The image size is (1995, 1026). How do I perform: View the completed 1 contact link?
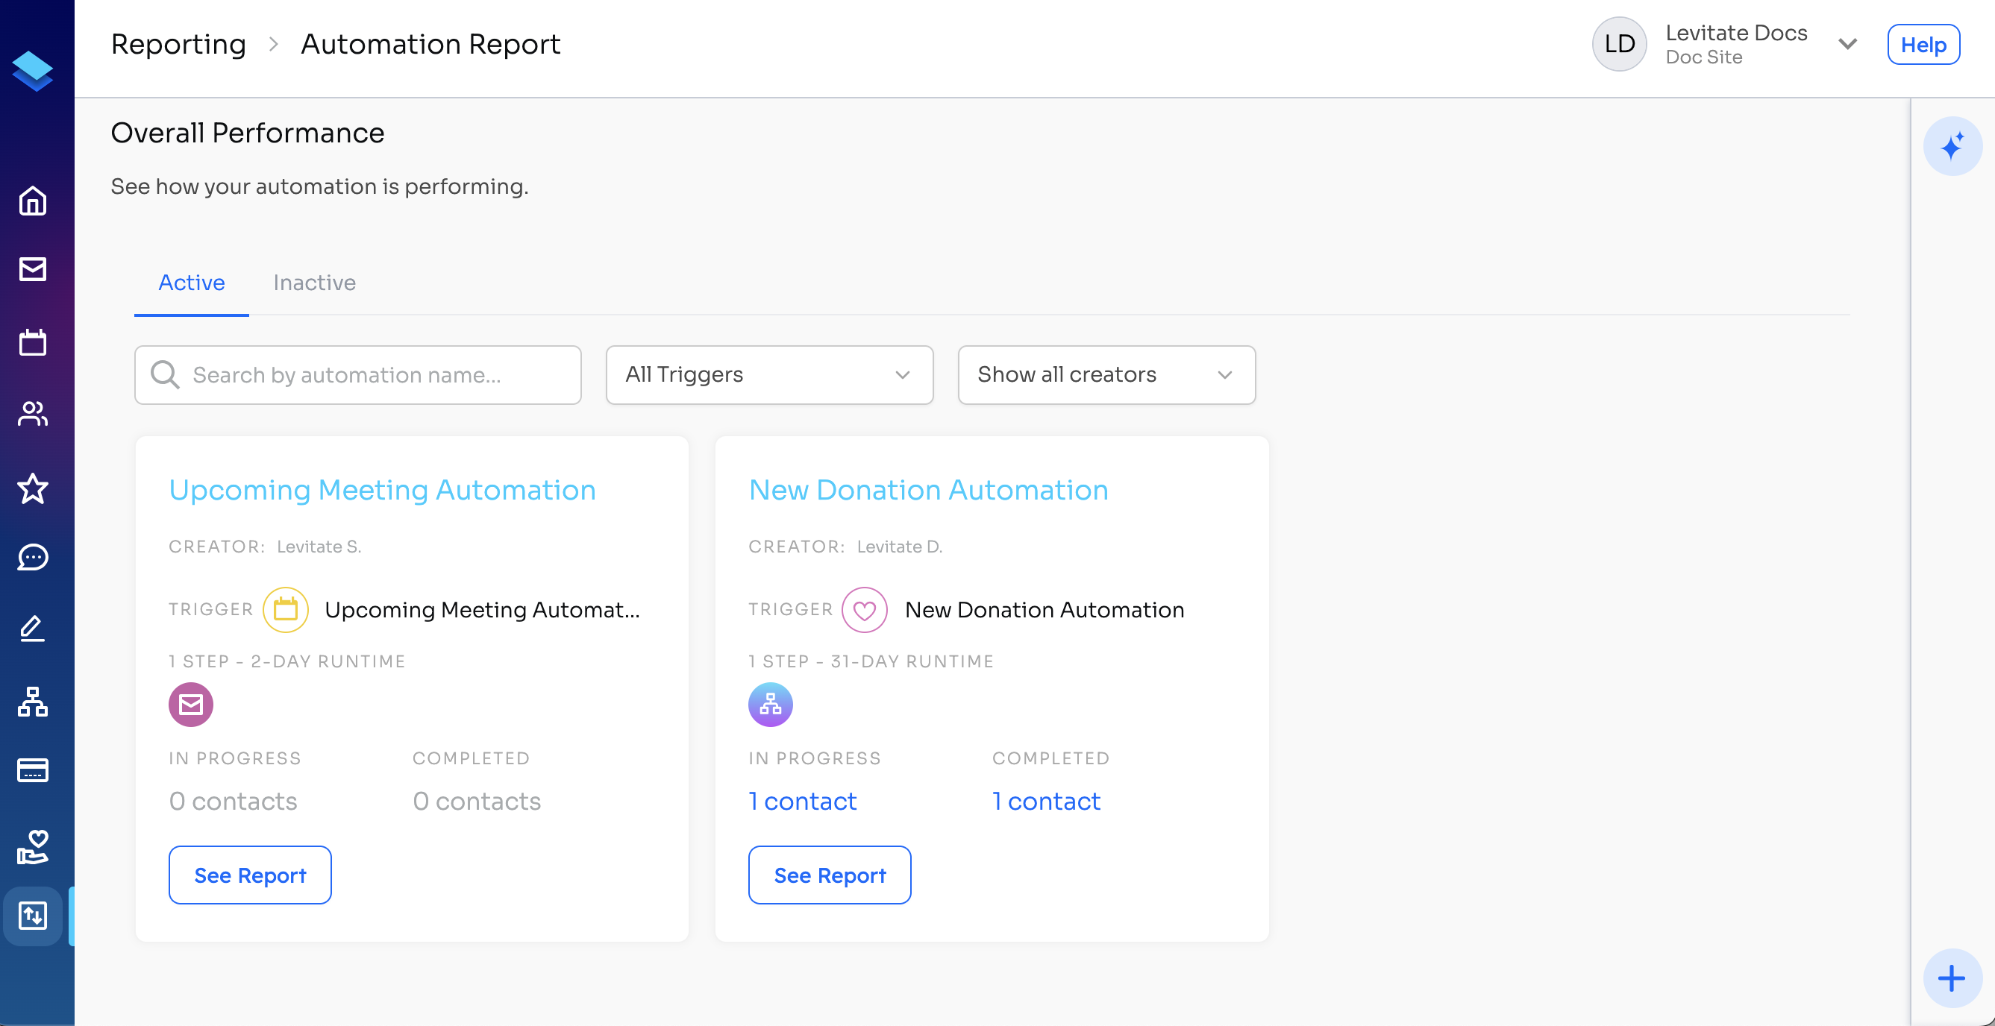[x=1045, y=801]
